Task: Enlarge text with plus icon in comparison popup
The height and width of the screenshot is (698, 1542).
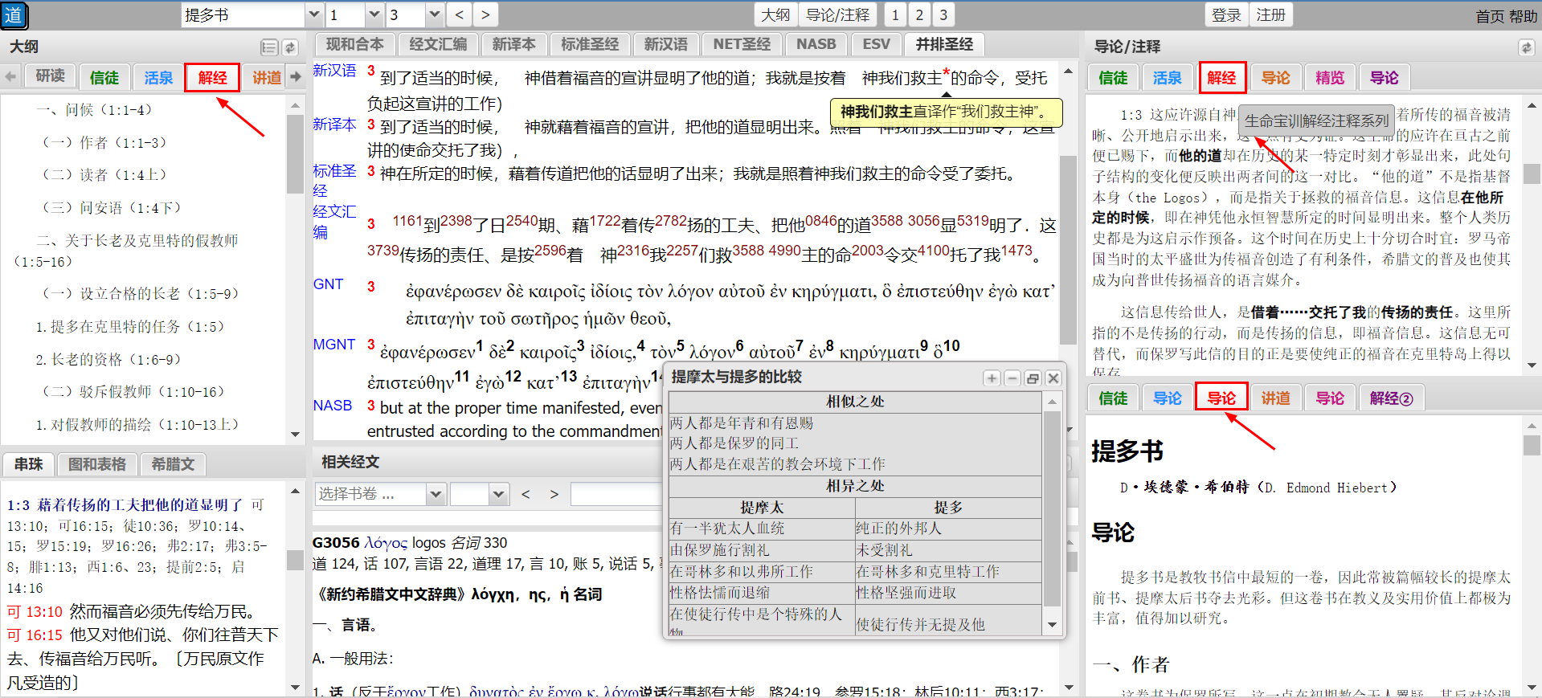Action: pos(992,378)
